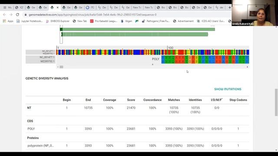Switch to the 'IQ' tab
Screen dimensions: 278x156
tap(19, 7)
